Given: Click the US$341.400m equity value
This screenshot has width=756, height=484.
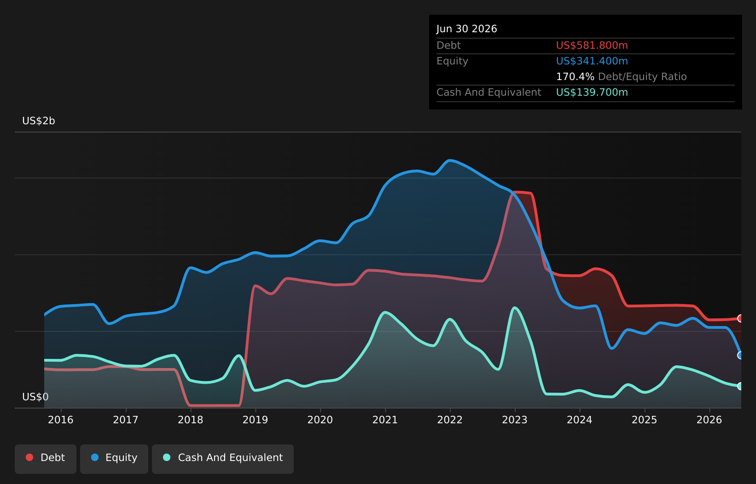Looking at the screenshot, I should click(x=592, y=61).
